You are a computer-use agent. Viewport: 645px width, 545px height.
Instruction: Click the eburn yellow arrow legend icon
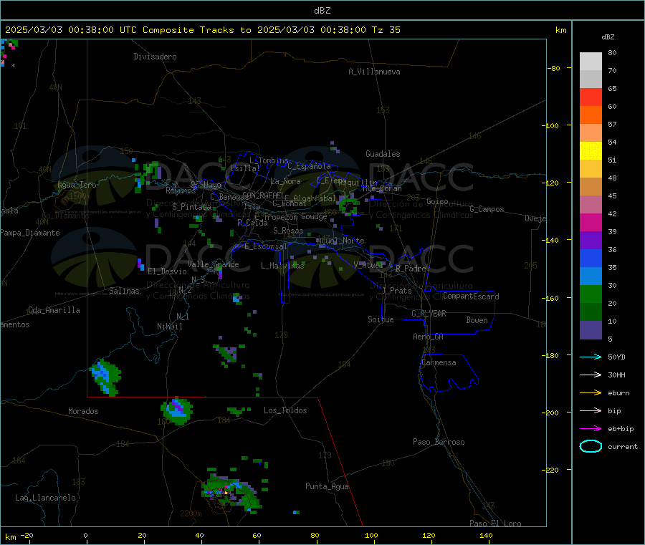591,393
